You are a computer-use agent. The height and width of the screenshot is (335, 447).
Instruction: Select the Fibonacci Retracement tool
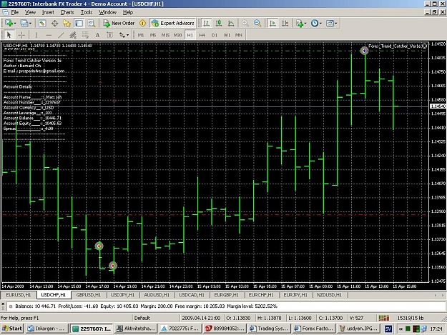tap(85, 35)
